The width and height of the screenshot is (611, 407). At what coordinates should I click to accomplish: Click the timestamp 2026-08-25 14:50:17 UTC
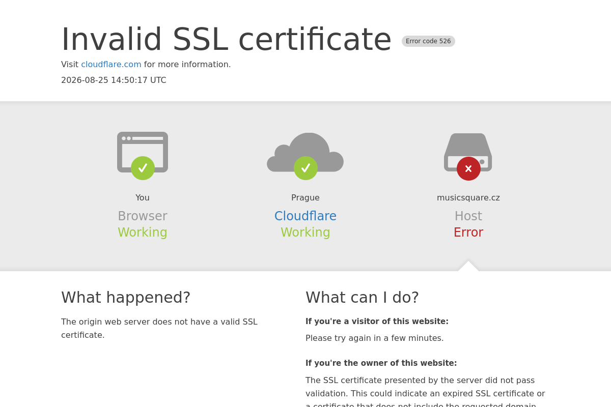[x=114, y=80]
